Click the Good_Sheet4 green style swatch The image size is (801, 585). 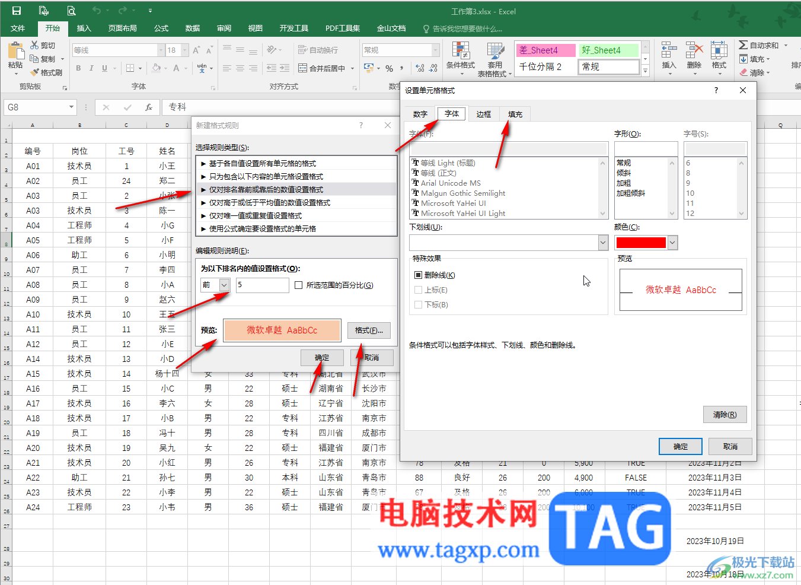[x=609, y=50]
